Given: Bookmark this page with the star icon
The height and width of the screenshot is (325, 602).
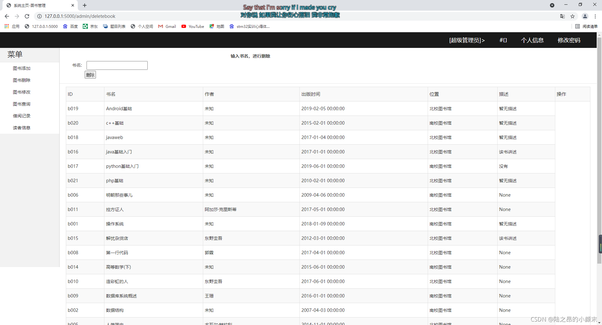Looking at the screenshot, I should point(573,16).
